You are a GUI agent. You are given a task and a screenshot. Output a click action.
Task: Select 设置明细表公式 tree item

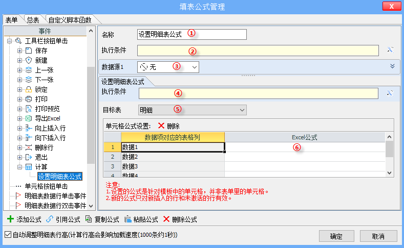point(60,177)
